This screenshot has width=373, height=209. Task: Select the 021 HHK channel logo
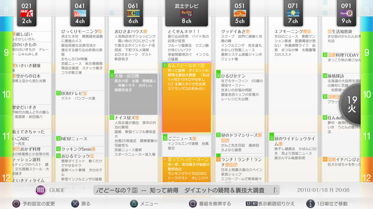[24, 13]
